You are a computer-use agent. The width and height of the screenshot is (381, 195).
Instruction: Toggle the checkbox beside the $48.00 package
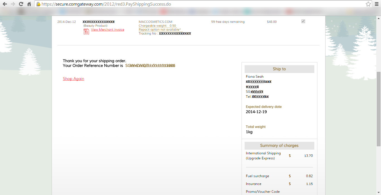303,21
